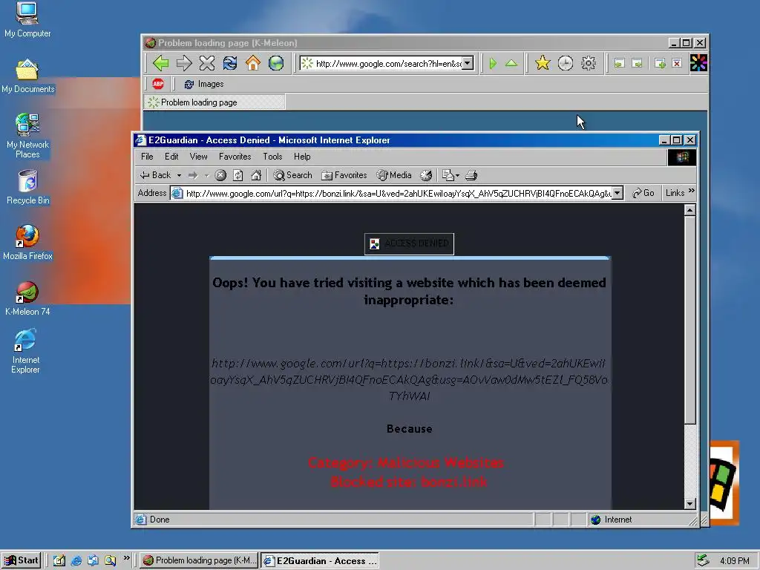Expand the IE Mail dropdown arrow
The width and height of the screenshot is (760, 570).
pyautogui.click(x=457, y=175)
